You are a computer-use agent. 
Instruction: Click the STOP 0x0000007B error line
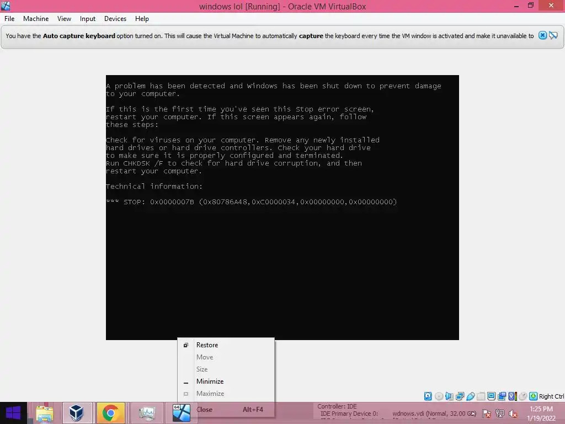coord(252,202)
